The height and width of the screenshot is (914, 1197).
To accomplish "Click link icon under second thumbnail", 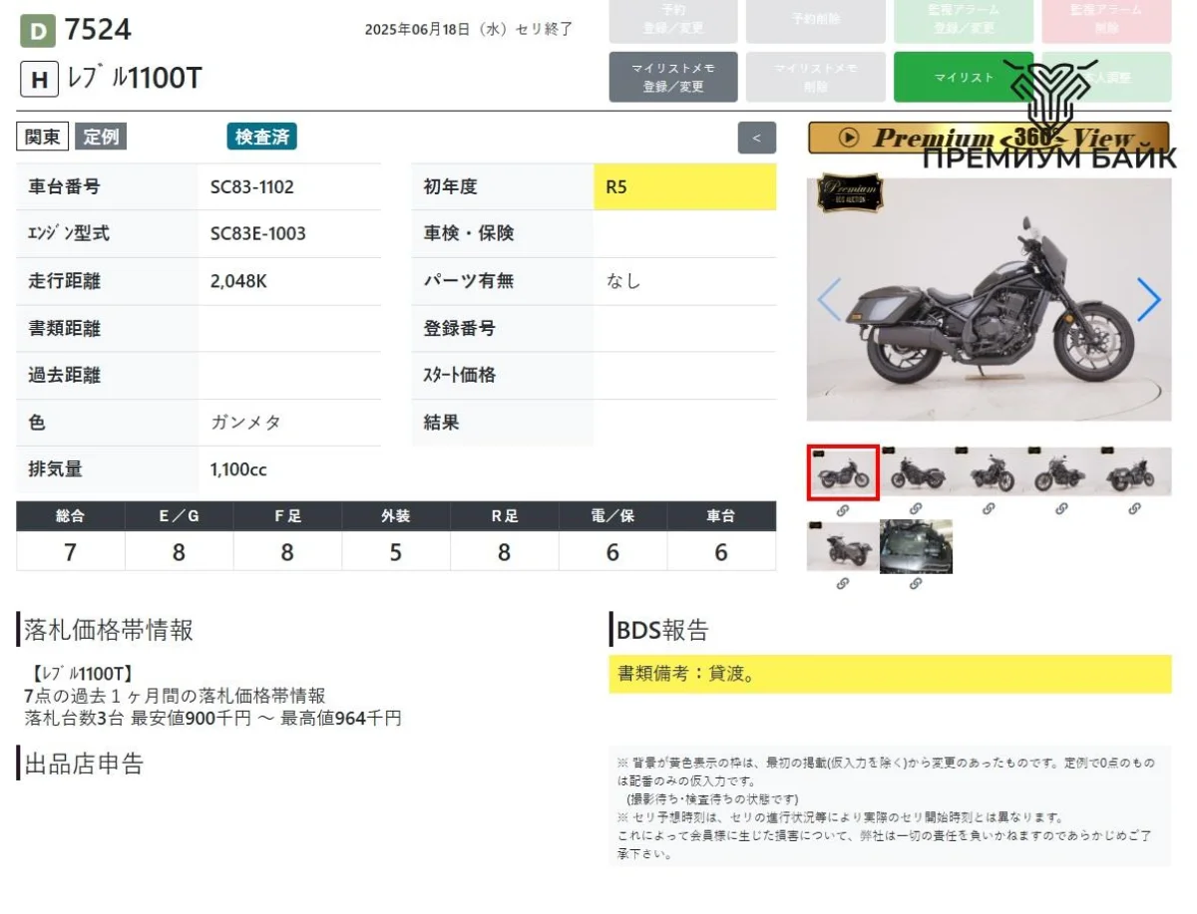I will click(916, 509).
